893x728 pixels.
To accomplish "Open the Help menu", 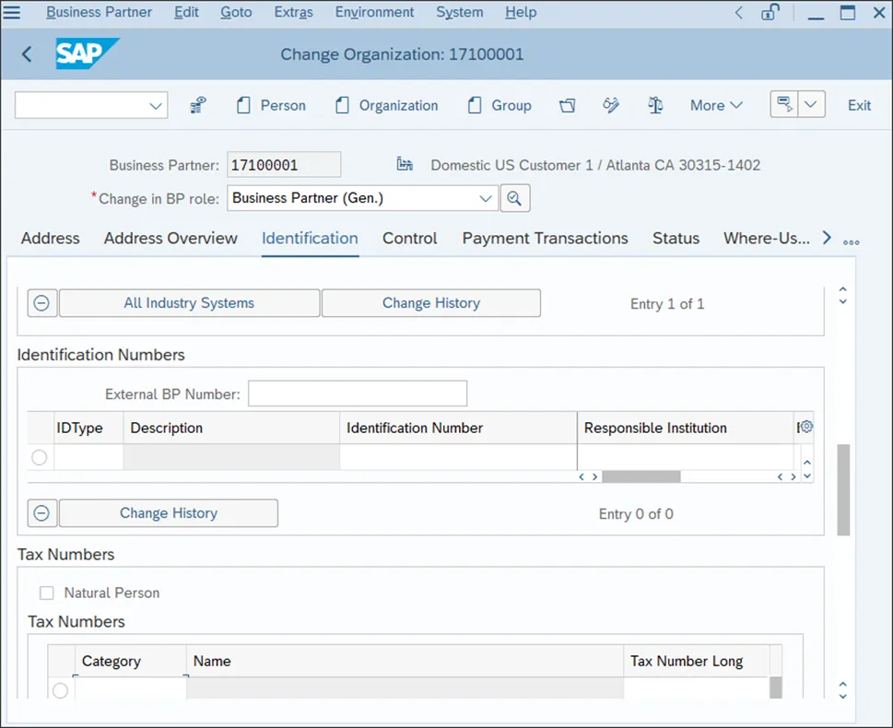I will click(x=521, y=12).
